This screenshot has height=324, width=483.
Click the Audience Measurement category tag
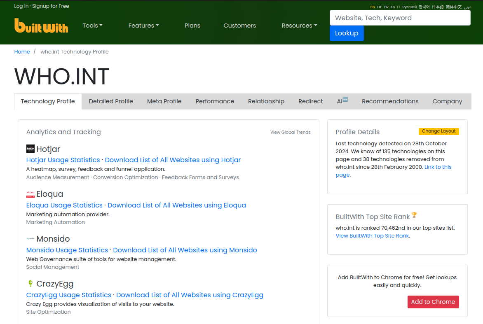[x=58, y=177]
